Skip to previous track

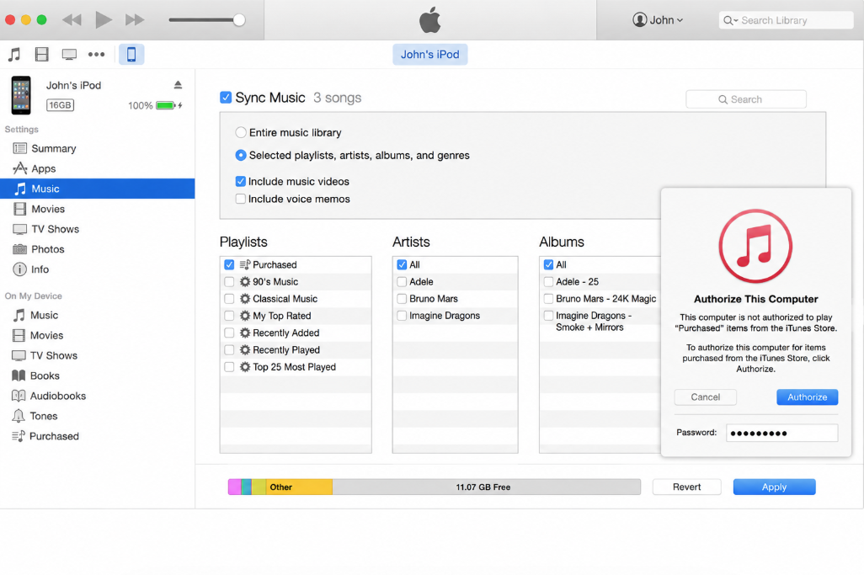(72, 20)
